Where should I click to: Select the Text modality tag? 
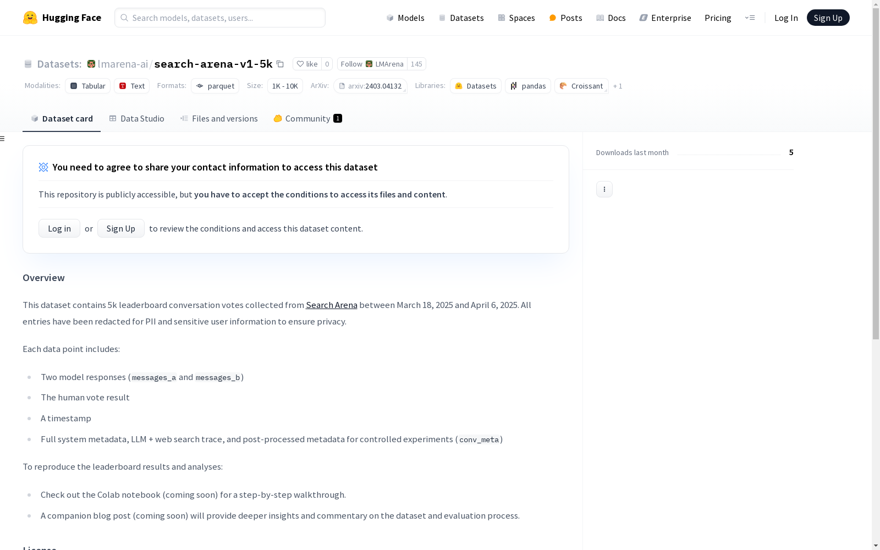click(131, 86)
